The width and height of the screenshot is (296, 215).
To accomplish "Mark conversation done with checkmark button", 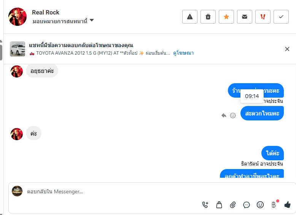I will click(x=281, y=17).
